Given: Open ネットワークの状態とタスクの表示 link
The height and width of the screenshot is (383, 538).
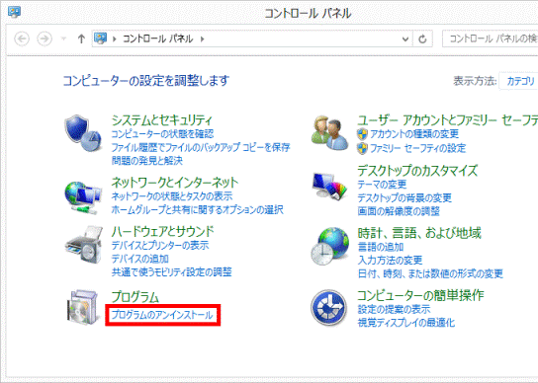Looking at the screenshot, I should tap(171, 196).
